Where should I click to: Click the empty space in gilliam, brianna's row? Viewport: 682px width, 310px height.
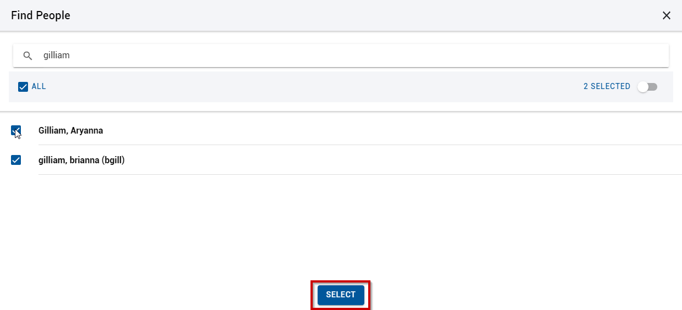pyautogui.click(x=401, y=160)
